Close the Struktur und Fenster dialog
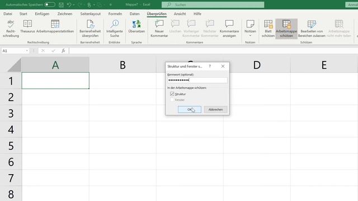Viewport: 358px width, 201px height. [223, 66]
